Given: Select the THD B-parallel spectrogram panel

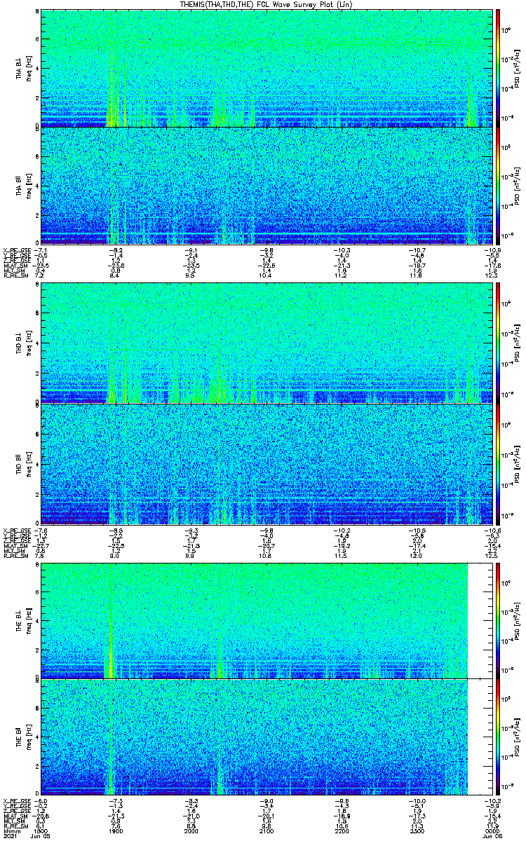Looking at the screenshot, I should 267,463.
